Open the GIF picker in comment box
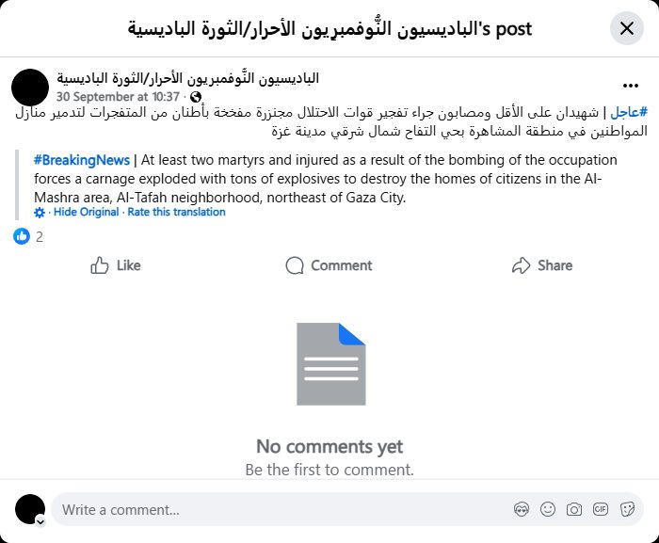The width and height of the screenshot is (659, 543). pos(601,509)
